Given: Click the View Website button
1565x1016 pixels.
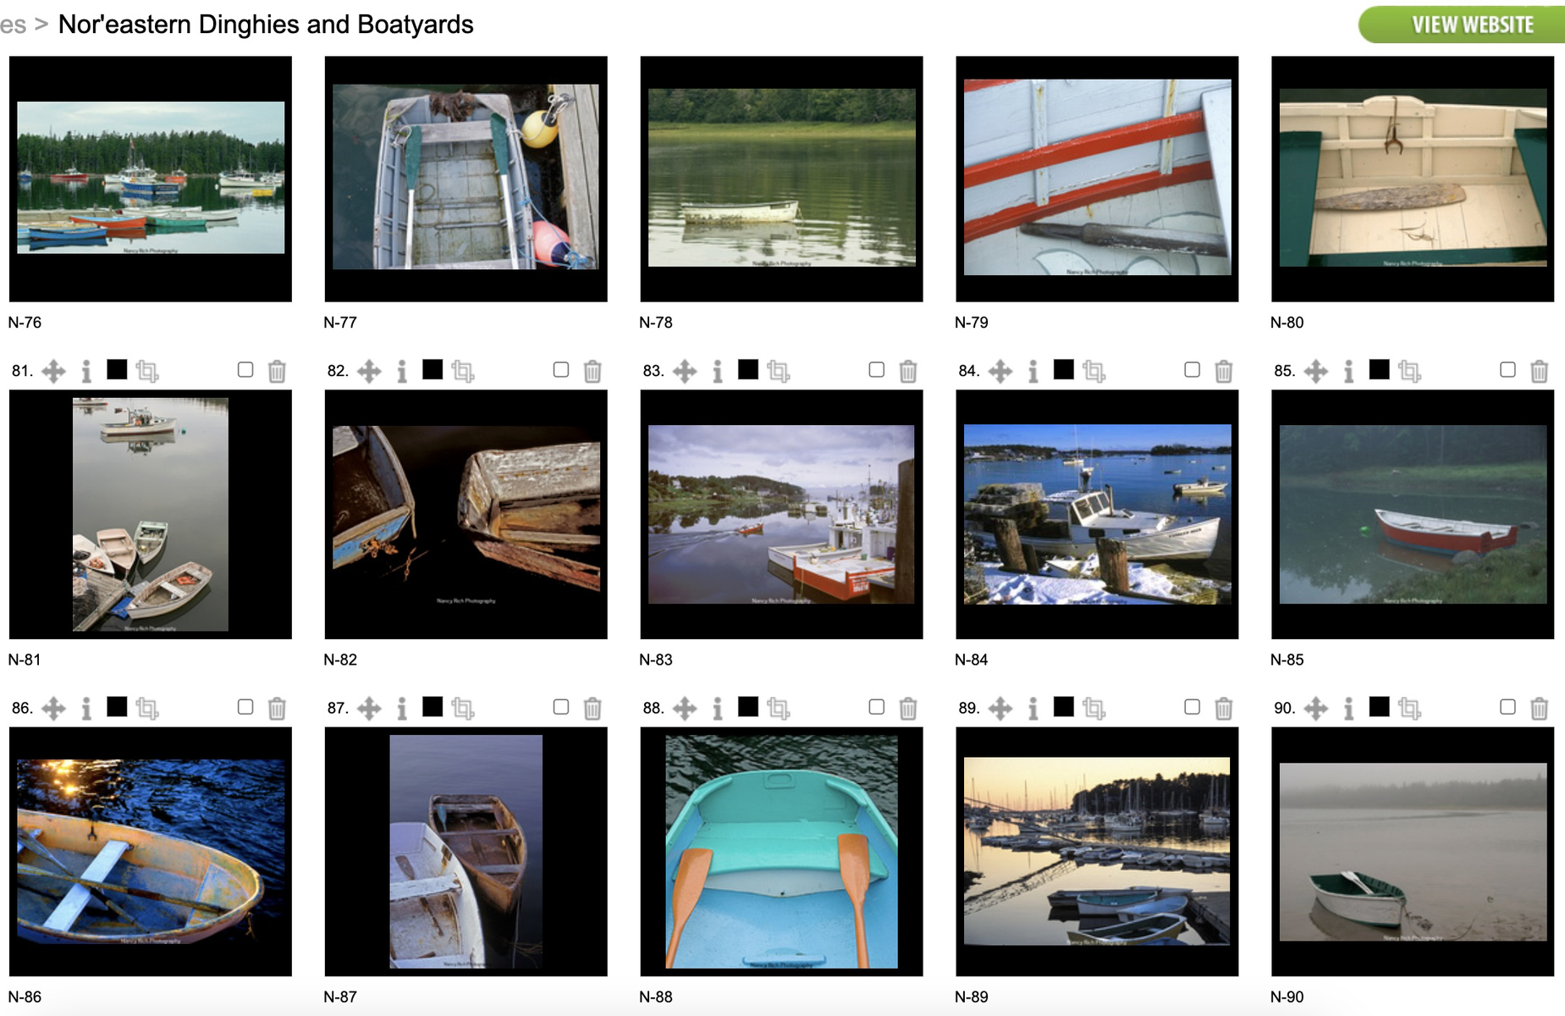Looking at the screenshot, I should pyautogui.click(x=1463, y=25).
